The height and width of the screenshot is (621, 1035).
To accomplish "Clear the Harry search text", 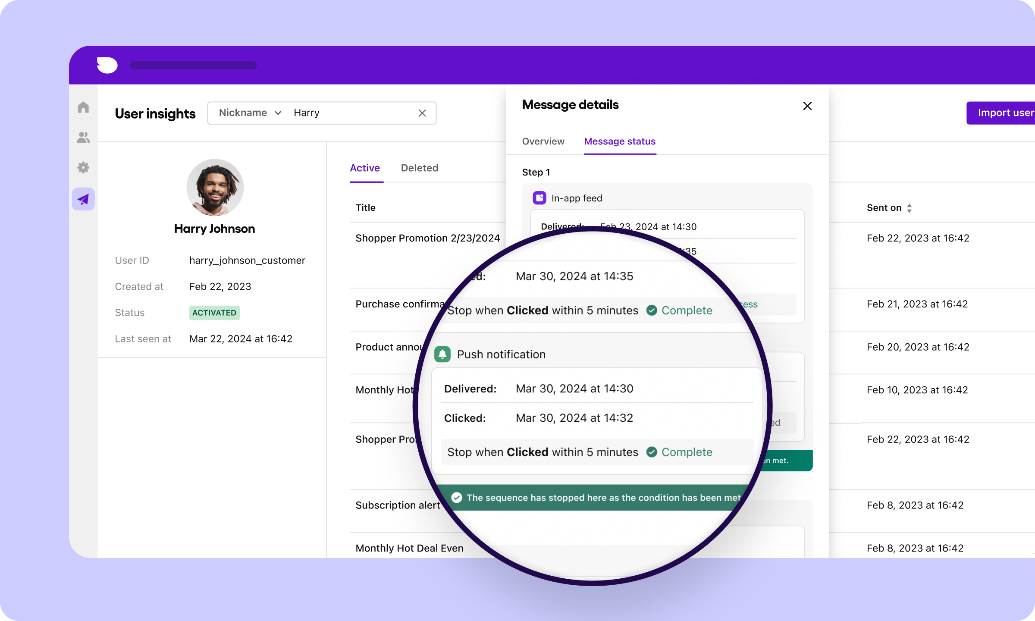I will tap(422, 113).
